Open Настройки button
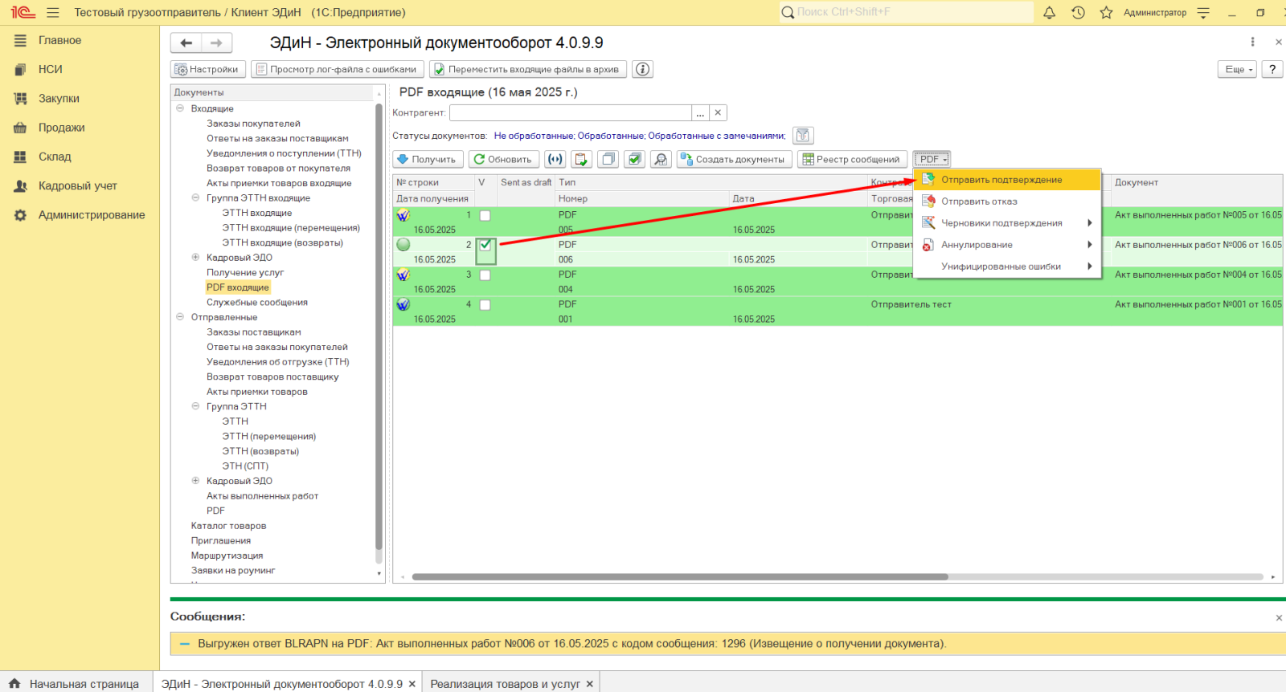The width and height of the screenshot is (1286, 692). click(208, 69)
